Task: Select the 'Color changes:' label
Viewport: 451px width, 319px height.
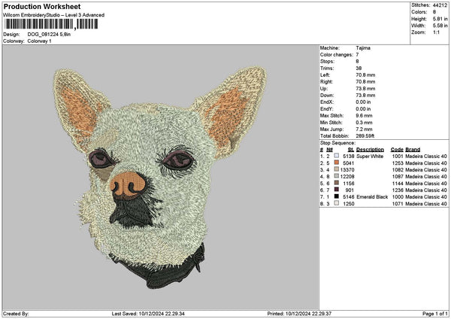Action: pyautogui.click(x=337, y=55)
